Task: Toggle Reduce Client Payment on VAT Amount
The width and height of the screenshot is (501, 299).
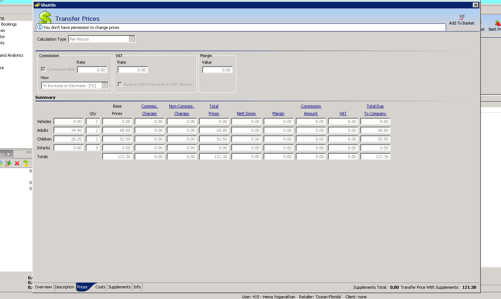Action: (120, 85)
